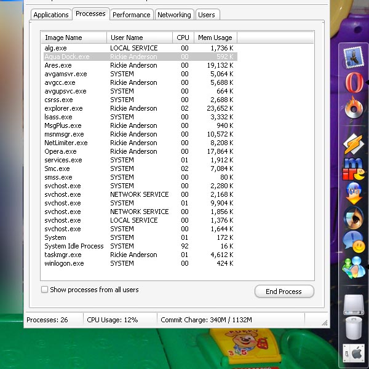The image size is (369, 369).
Task: Select the csrss.exe process
Action: (140, 100)
